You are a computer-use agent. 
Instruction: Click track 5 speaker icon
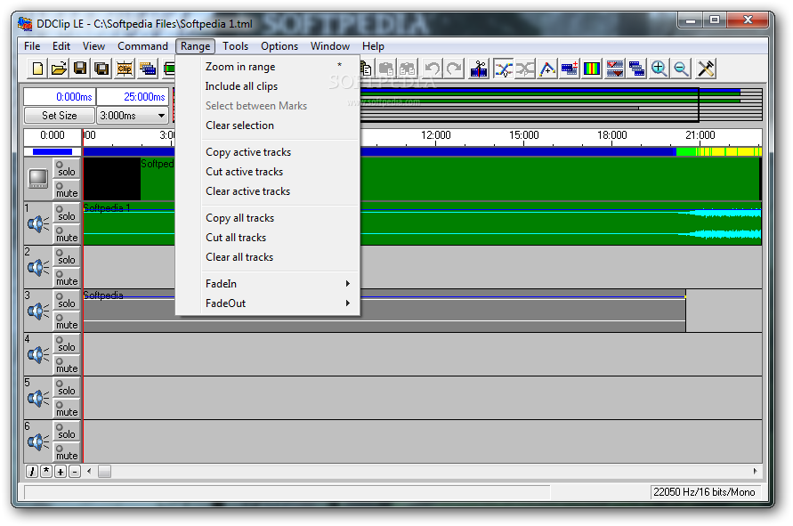click(x=38, y=398)
